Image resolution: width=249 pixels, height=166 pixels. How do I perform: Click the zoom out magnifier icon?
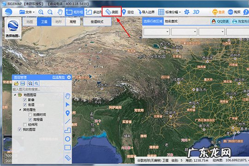coord(50,12)
